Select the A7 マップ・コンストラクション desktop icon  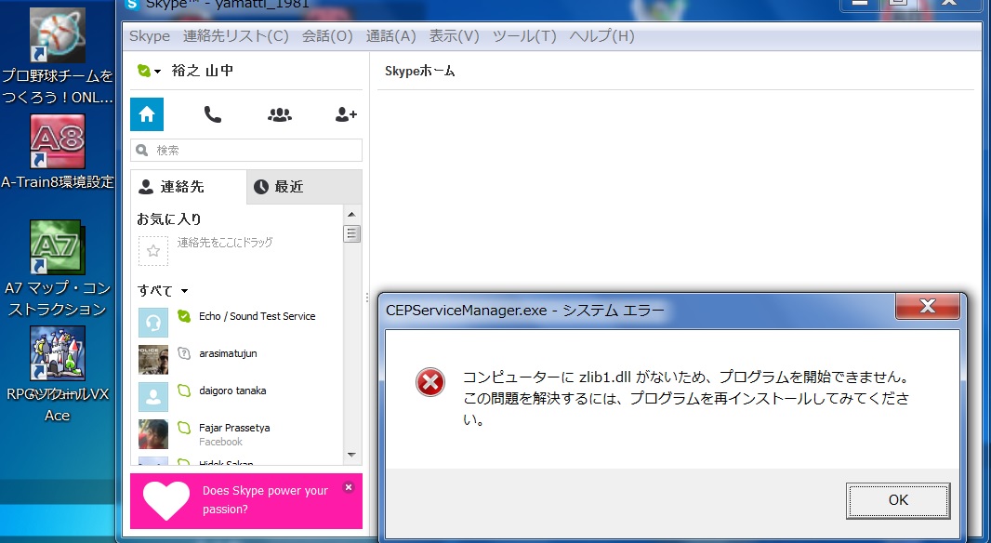58,269
